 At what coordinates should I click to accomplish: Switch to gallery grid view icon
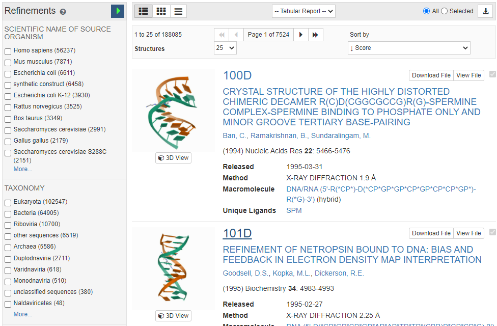161,11
